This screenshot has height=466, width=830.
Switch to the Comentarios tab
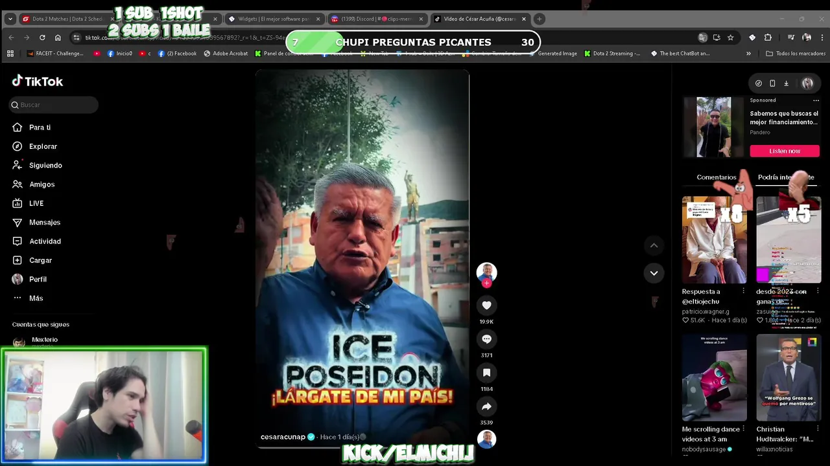(x=717, y=177)
